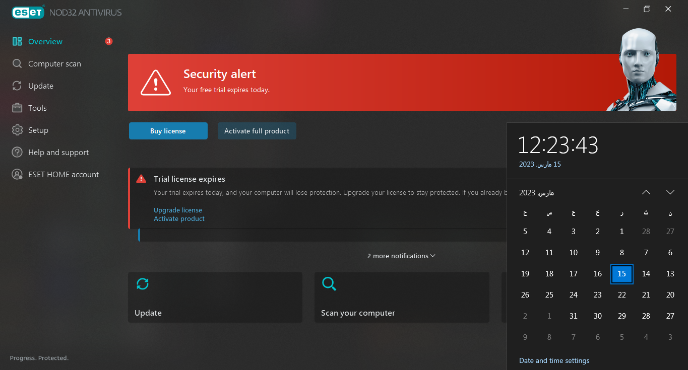
Task: Select March 1 in the calendar
Action: [x=622, y=232]
